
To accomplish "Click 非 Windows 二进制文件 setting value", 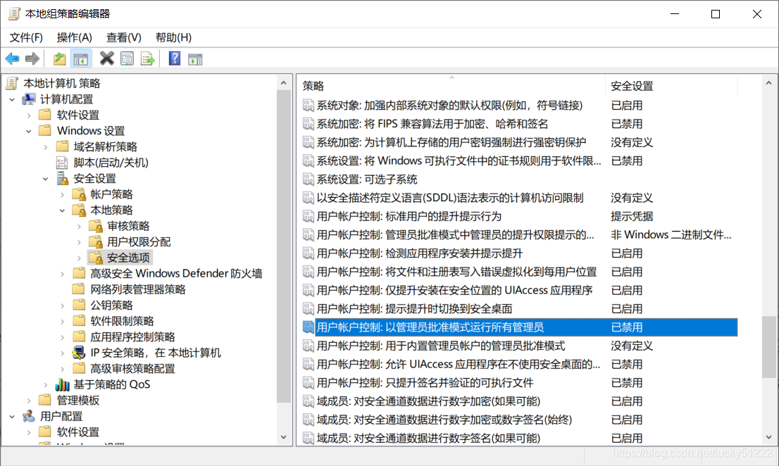I will pyautogui.click(x=671, y=234).
